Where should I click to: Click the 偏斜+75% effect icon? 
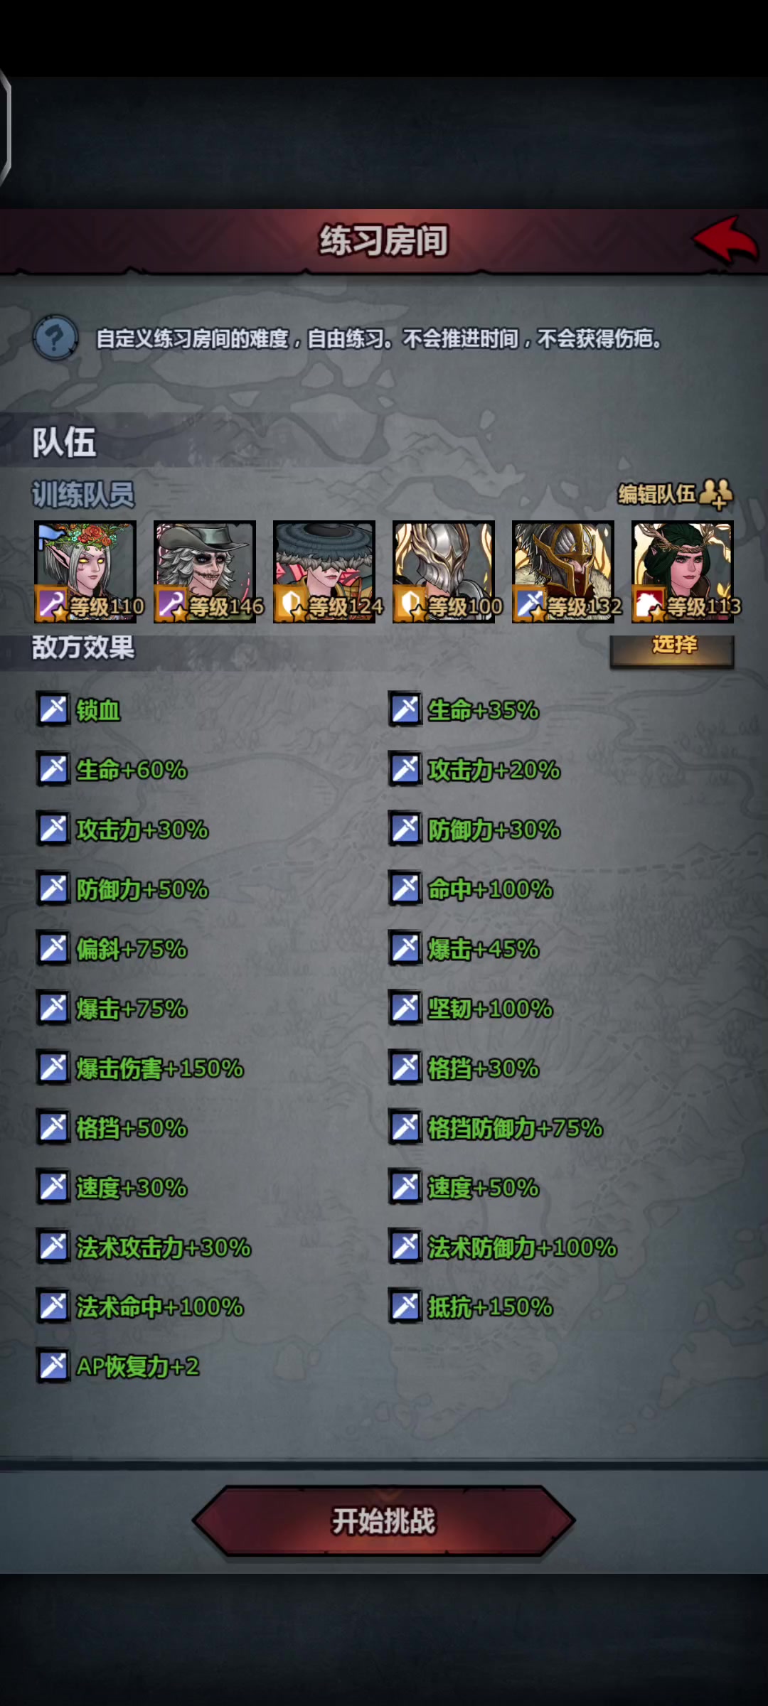53,948
